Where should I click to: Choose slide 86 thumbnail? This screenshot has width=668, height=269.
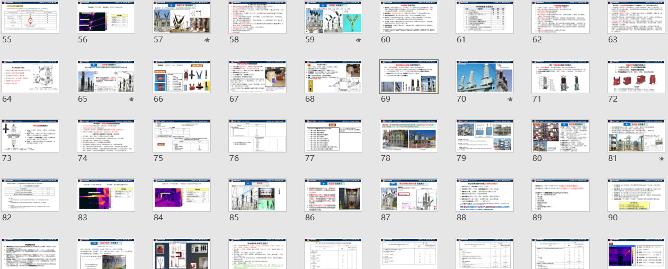point(333,195)
